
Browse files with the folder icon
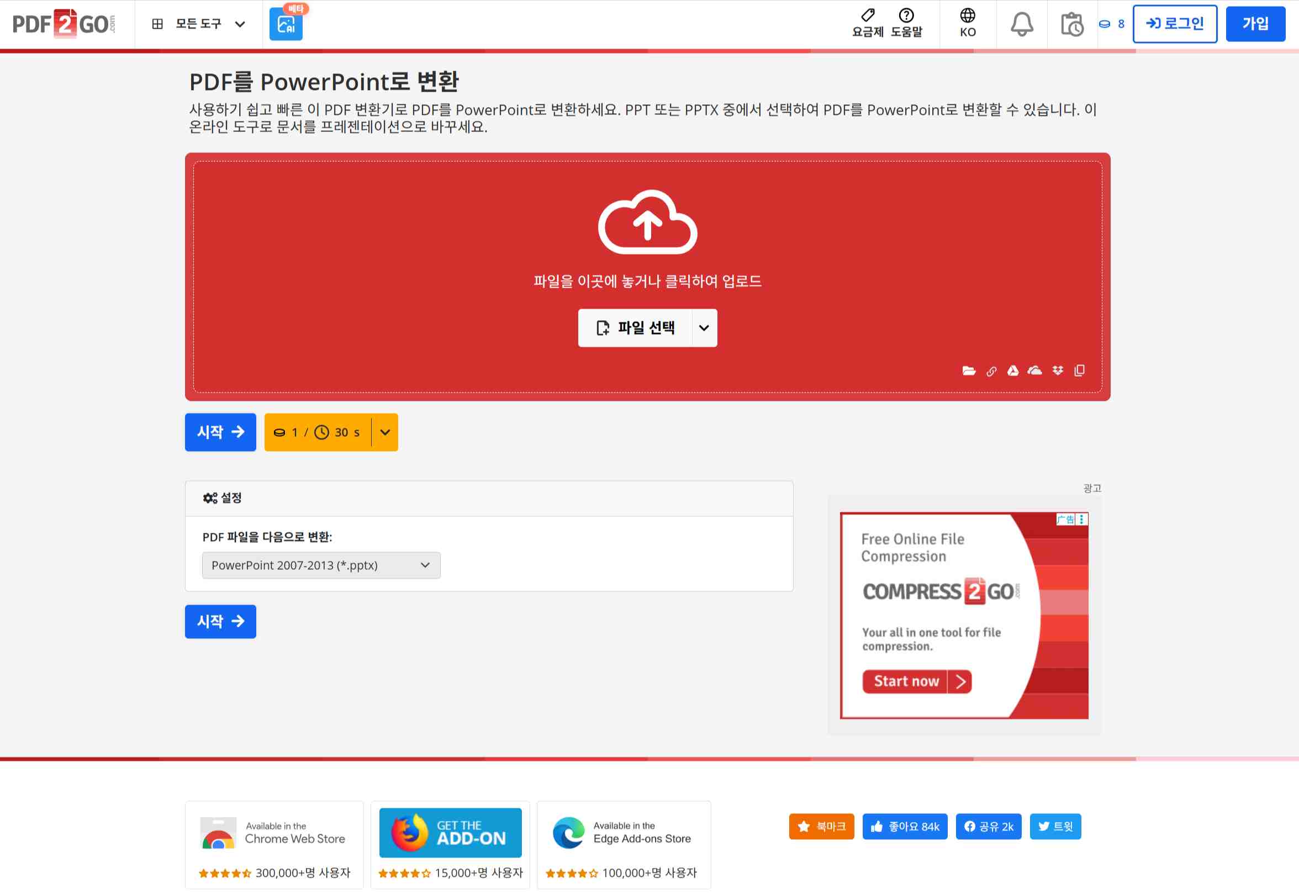969,370
